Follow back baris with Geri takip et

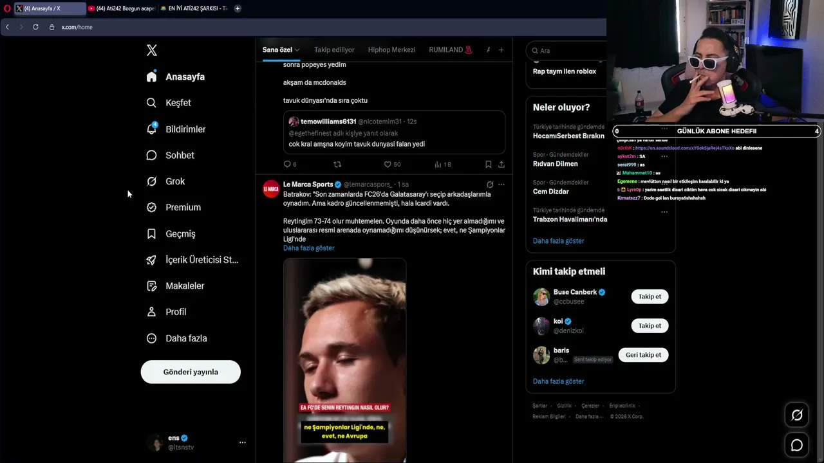pyautogui.click(x=643, y=355)
